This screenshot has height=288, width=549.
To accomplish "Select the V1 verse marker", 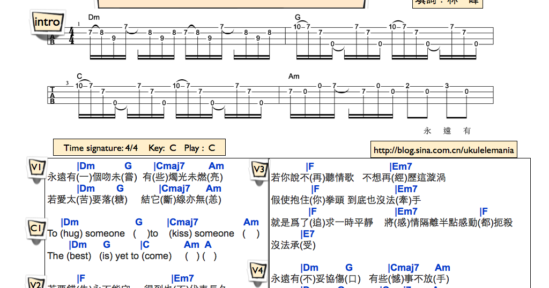I will pyautogui.click(x=37, y=169).
